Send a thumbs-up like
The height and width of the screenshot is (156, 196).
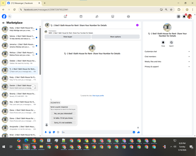click(x=138, y=132)
